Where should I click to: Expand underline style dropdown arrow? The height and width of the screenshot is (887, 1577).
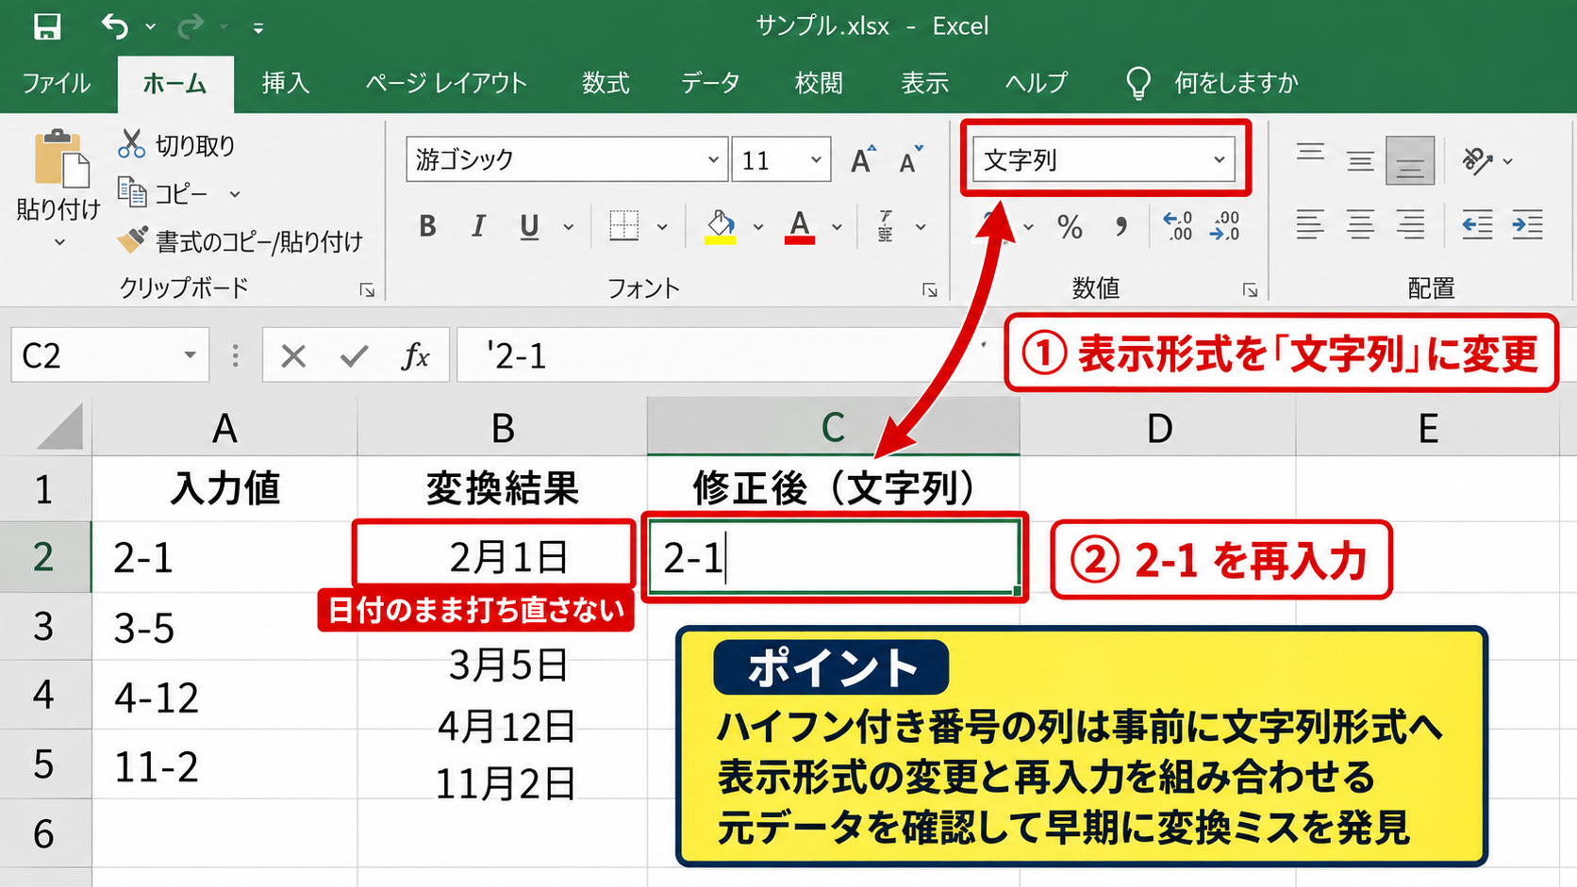point(569,227)
